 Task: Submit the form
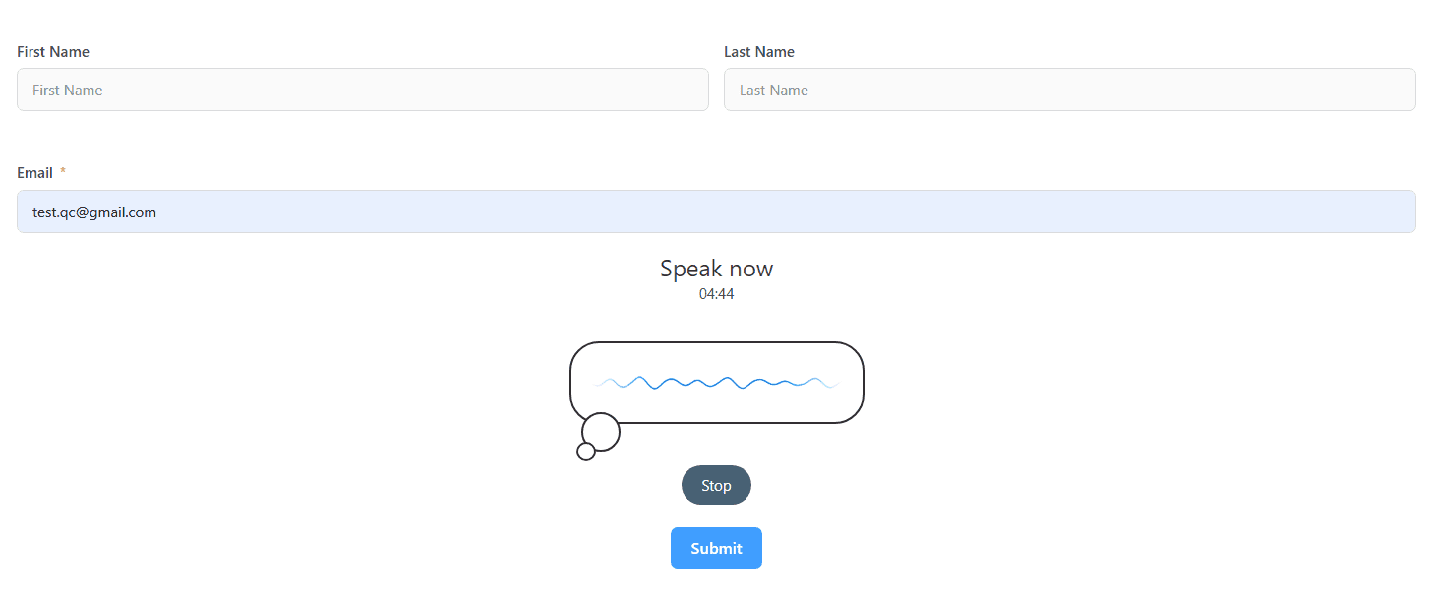[x=716, y=548]
